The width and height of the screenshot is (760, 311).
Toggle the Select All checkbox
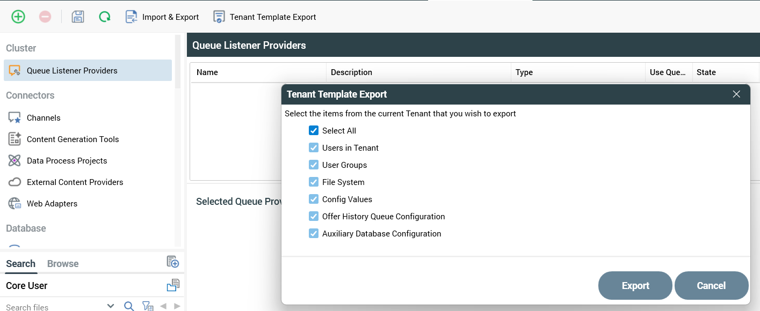[x=314, y=131]
